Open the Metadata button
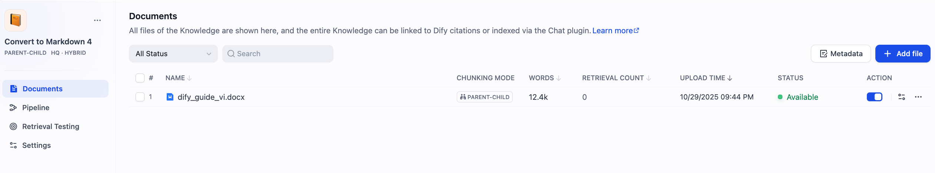Screen dimensions: 935x173 [841, 54]
